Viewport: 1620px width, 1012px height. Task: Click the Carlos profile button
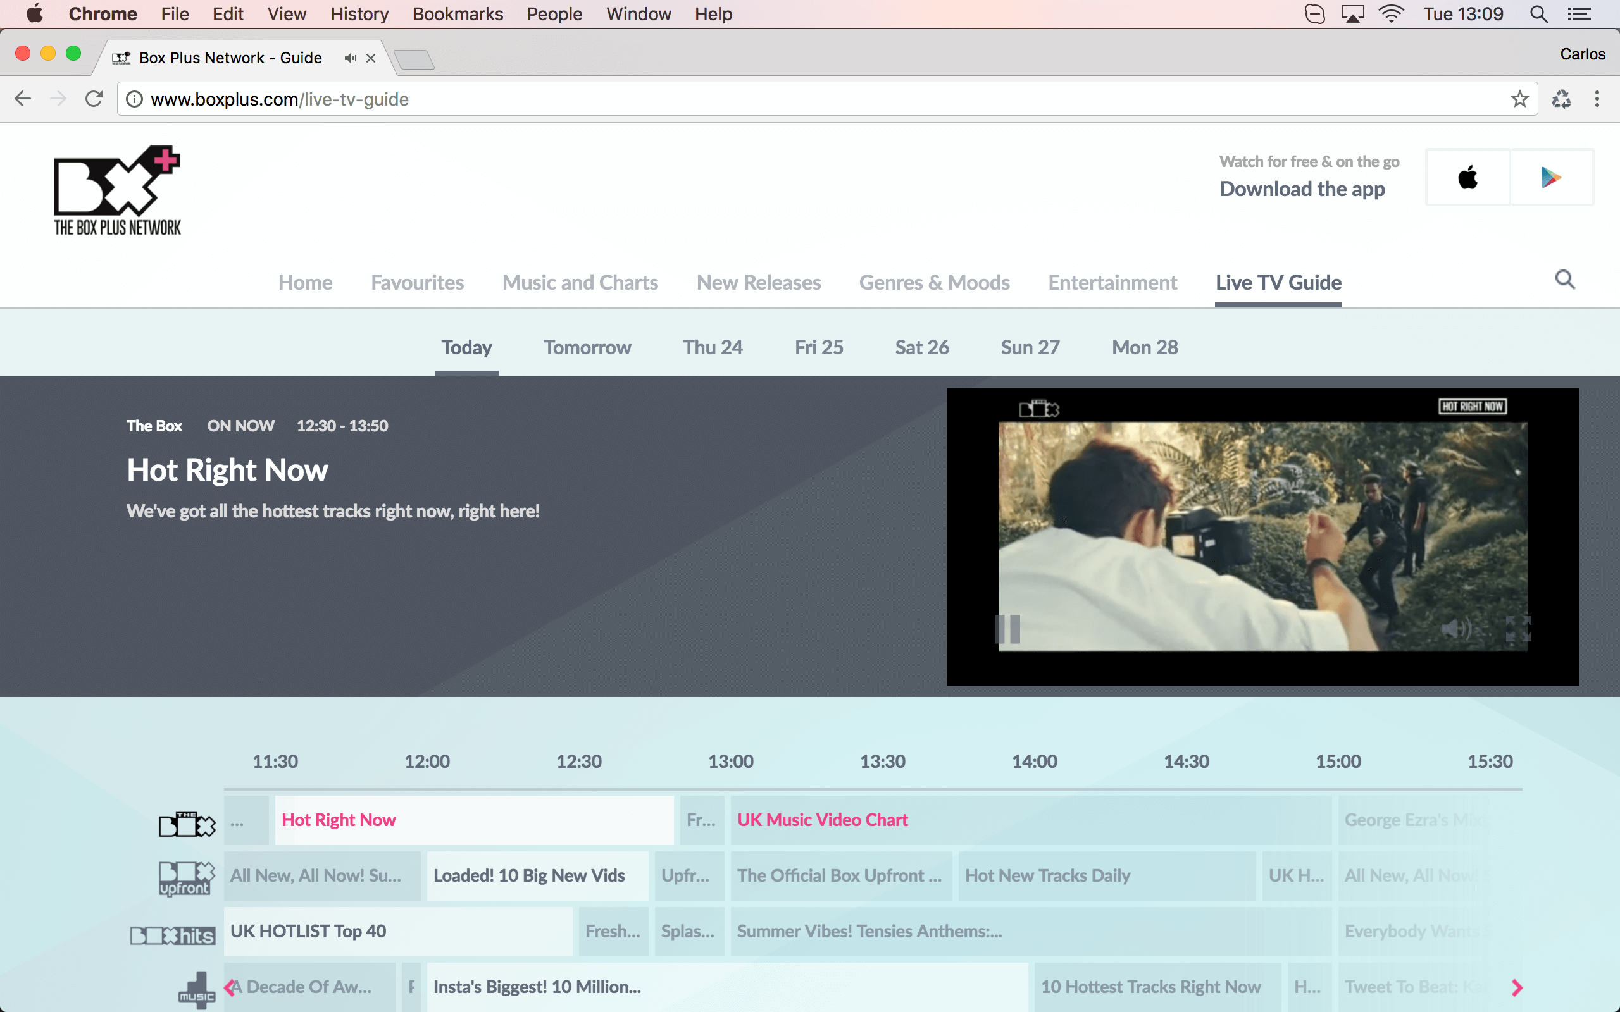tap(1583, 54)
